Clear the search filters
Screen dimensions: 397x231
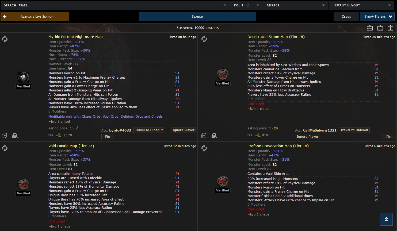(x=346, y=17)
